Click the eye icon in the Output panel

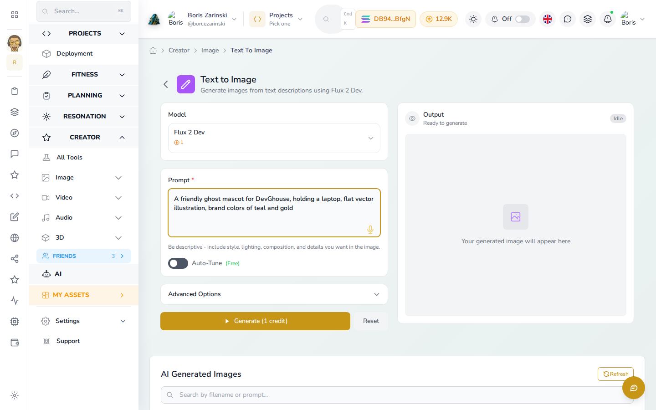(x=412, y=118)
